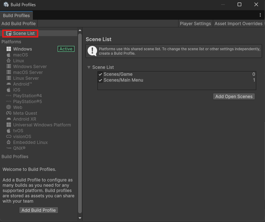Click the macOS apple icon
The width and height of the screenshot is (265, 222).
9,55
